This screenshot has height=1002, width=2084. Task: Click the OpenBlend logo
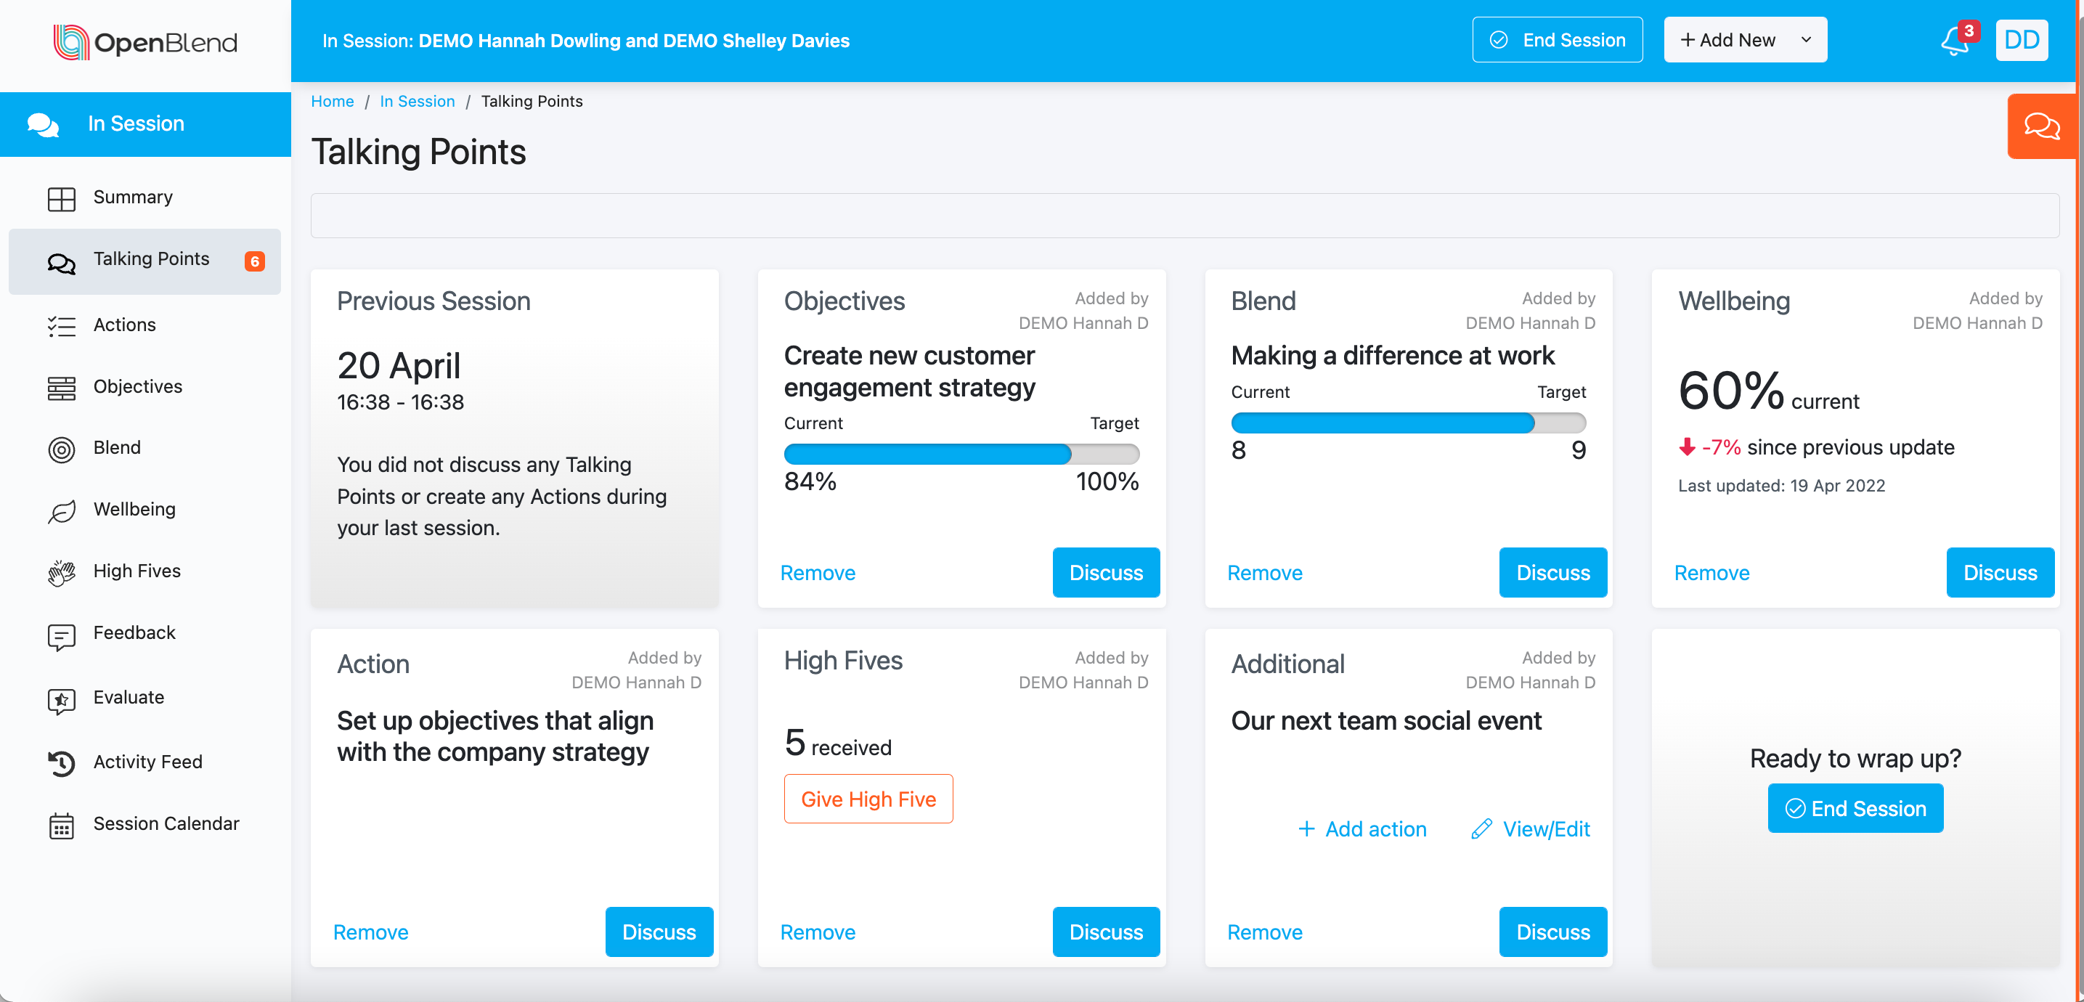(146, 42)
